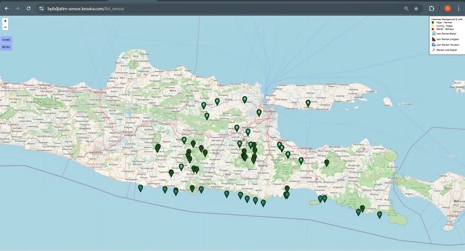Select the easternmost sensor marker
Image resolution: width=465 pixels, height=251 pixels.
coord(380,215)
